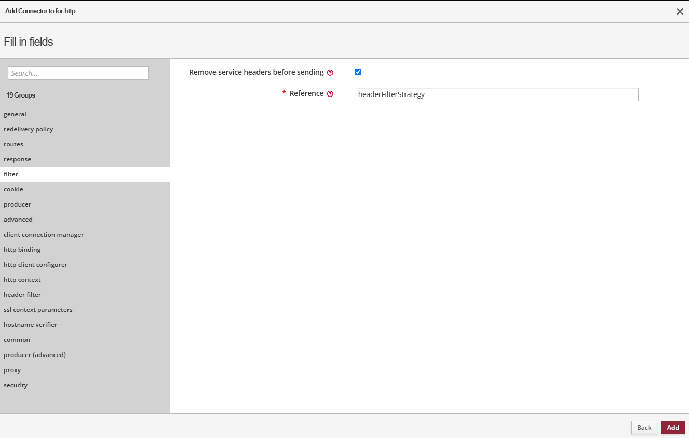Show ssl context parameters group

coord(38,310)
